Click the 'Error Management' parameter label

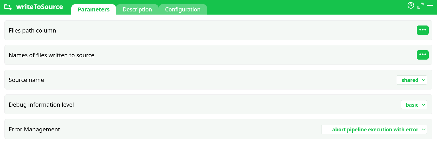pos(34,130)
